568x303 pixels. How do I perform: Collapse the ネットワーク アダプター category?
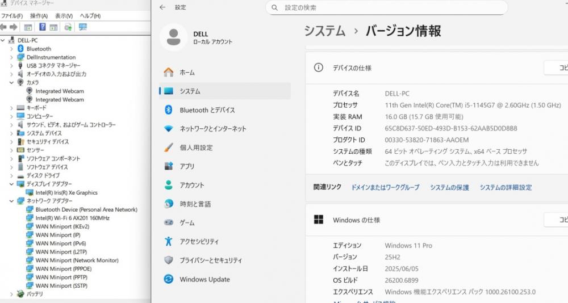[11, 201]
